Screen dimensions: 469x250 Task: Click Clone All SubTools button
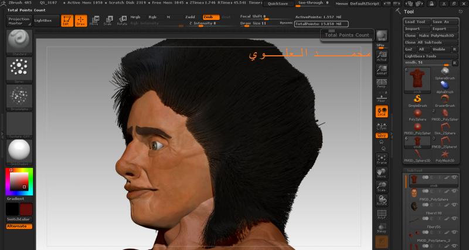431,42
